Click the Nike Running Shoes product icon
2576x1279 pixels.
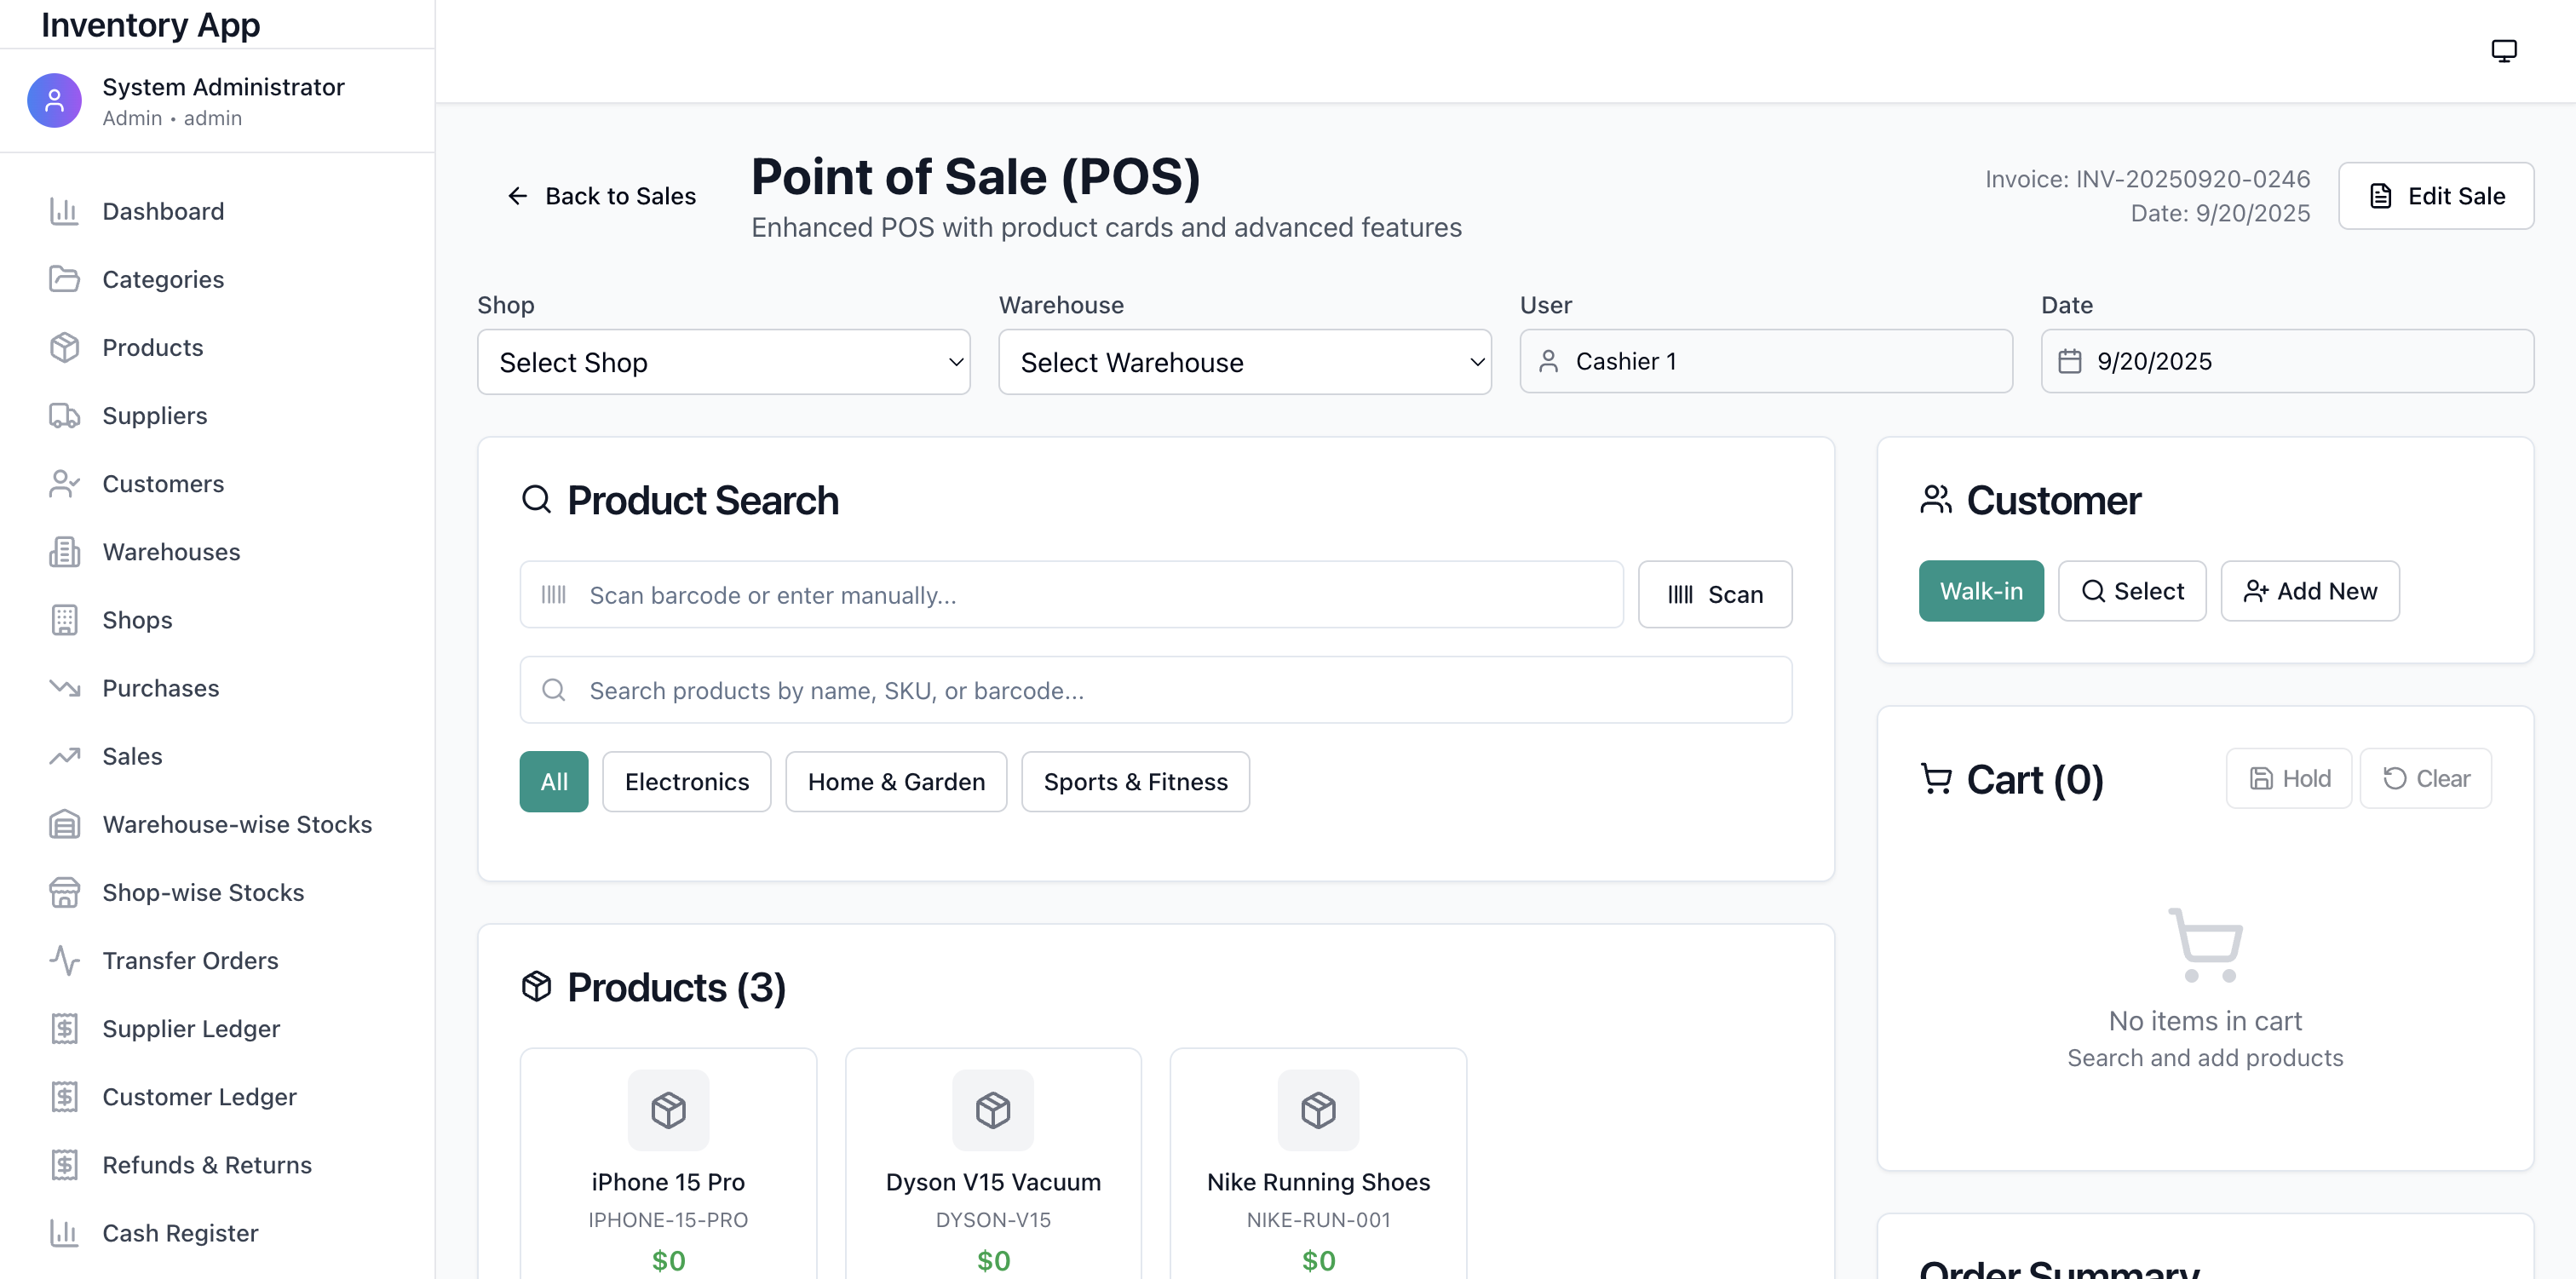click(1318, 1110)
